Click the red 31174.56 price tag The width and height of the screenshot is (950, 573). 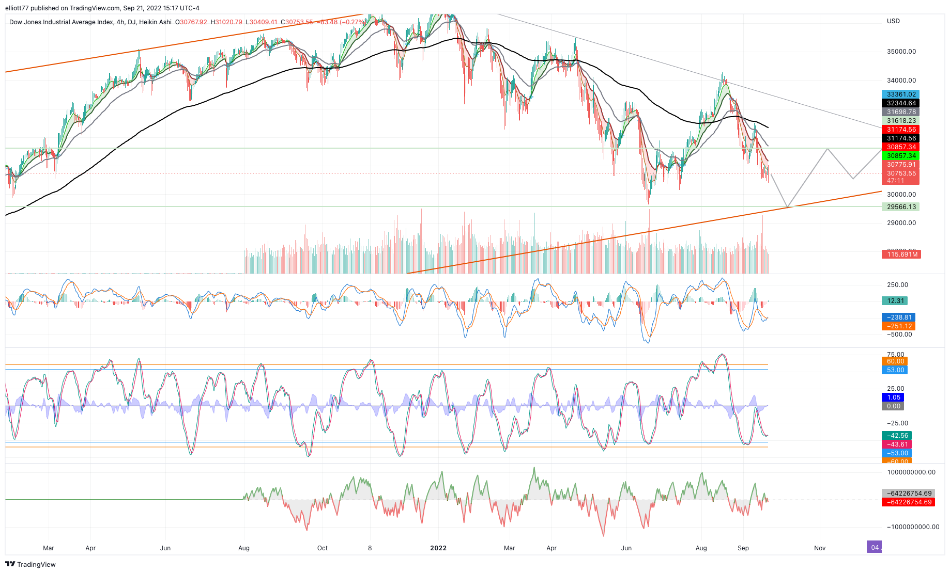900,130
